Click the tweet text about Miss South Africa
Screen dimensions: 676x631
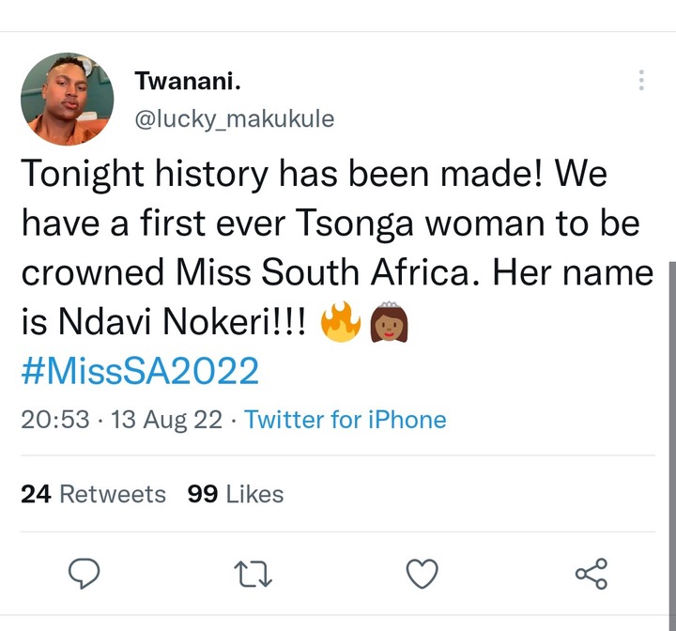(338, 248)
